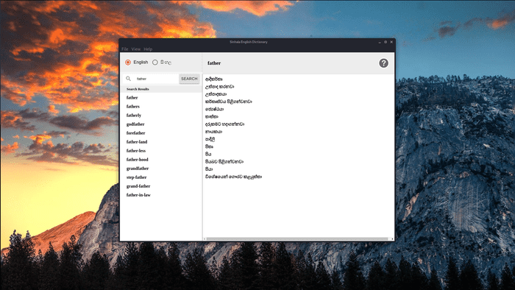Click the horizontal scrollbar of definitions pane

(x=297, y=238)
